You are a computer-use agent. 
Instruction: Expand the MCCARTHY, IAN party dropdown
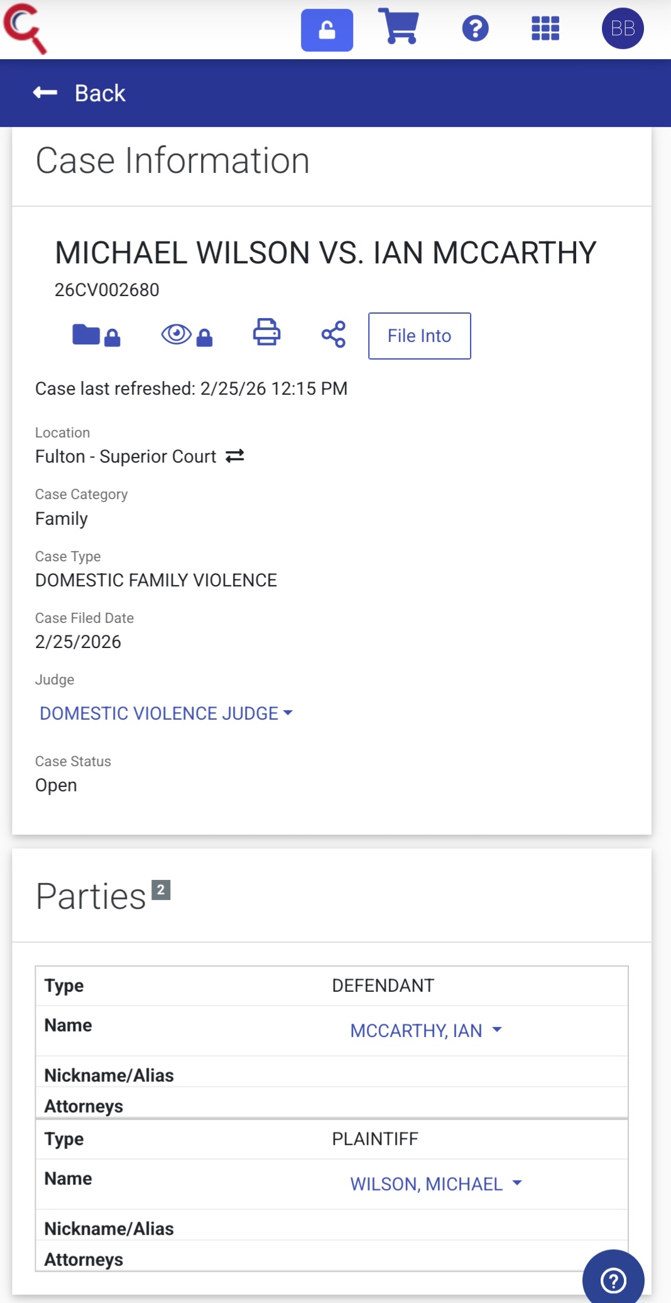click(426, 1030)
